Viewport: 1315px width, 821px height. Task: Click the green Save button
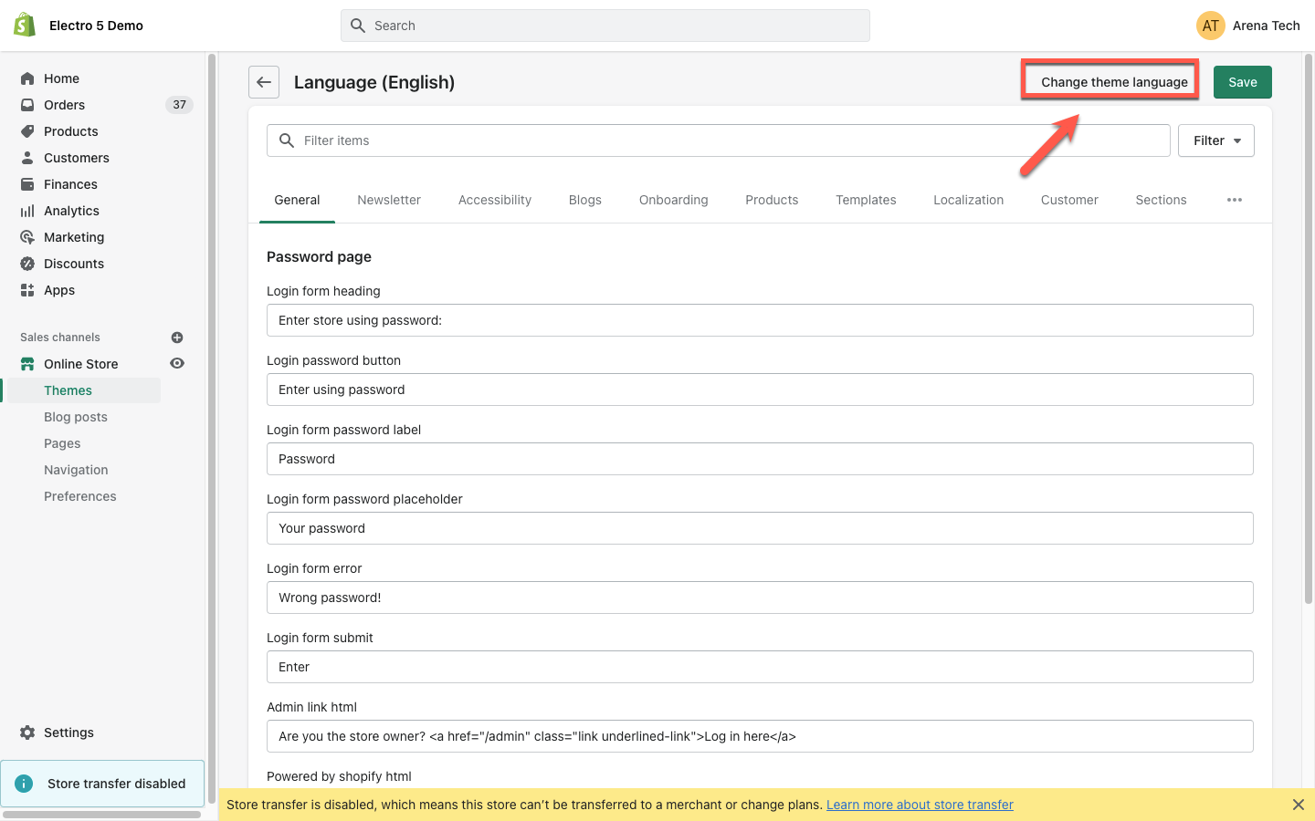[1243, 82]
